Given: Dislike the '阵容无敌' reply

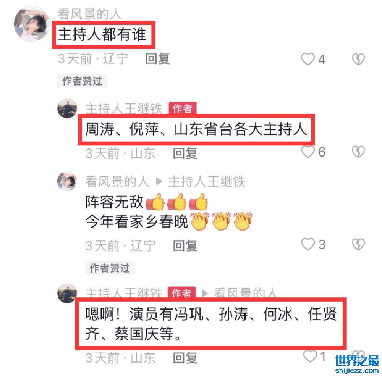Looking at the screenshot, I should tap(358, 244).
